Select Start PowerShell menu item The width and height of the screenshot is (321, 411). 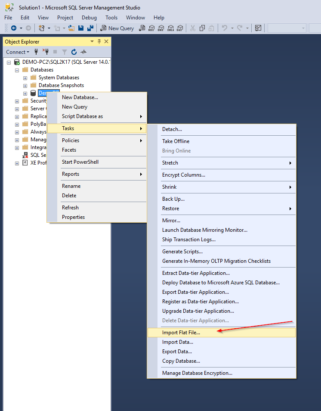point(97,162)
